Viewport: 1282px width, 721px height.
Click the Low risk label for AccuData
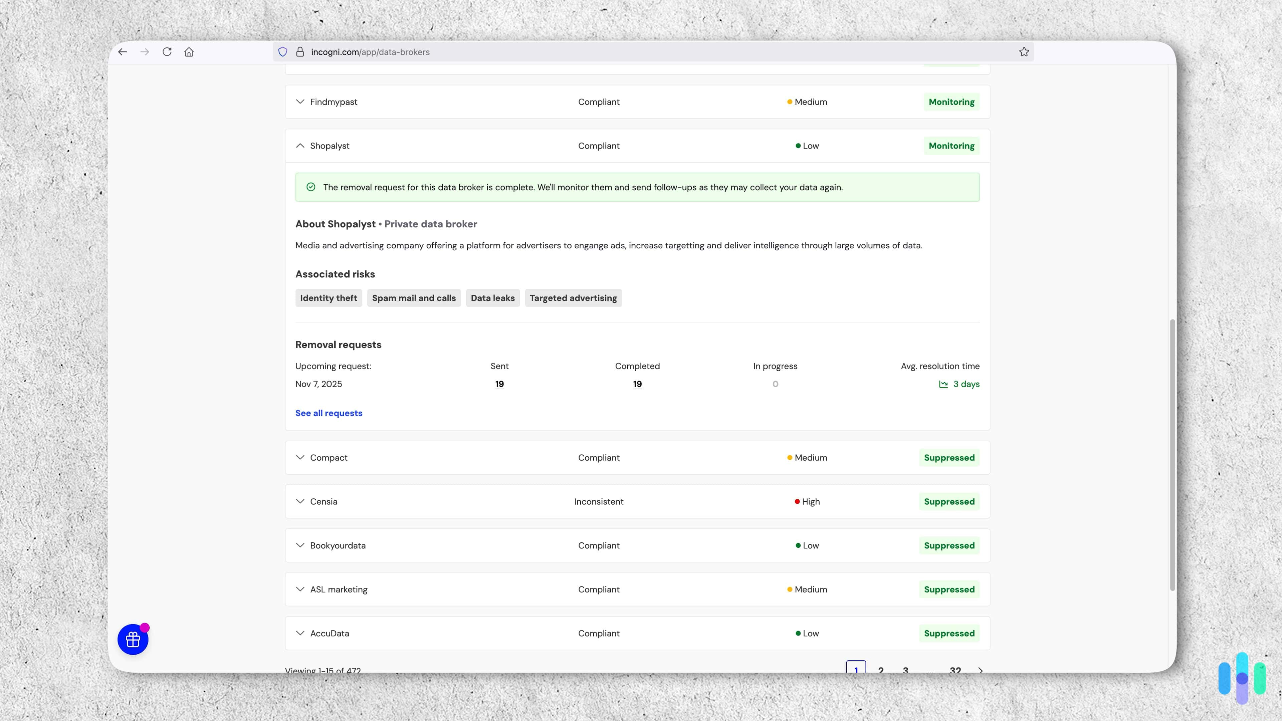(807, 634)
